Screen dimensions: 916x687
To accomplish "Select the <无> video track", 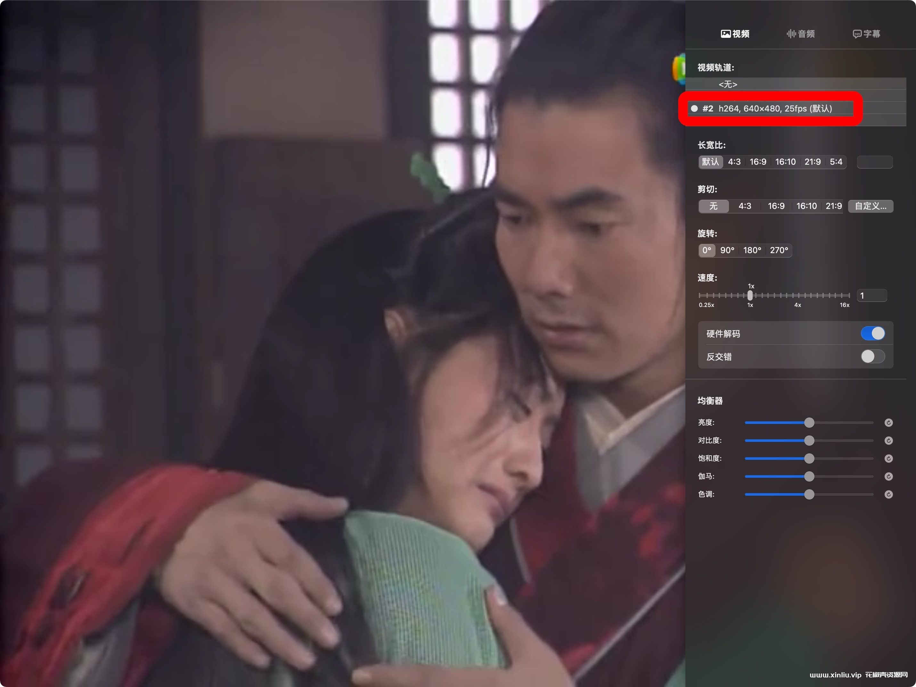I will (x=796, y=84).
